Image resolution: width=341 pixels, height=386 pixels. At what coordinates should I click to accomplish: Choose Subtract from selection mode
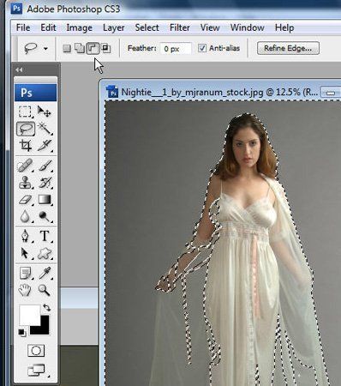93,48
